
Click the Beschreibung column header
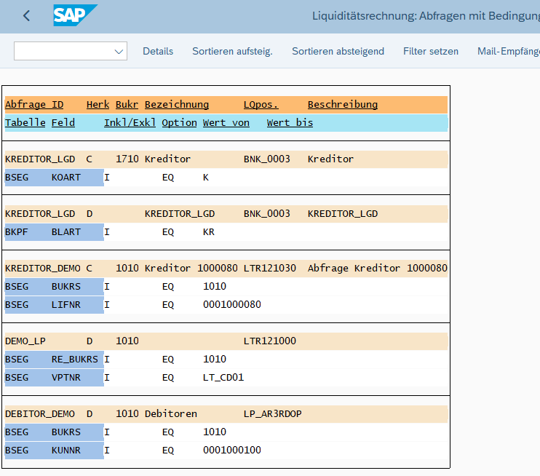click(x=342, y=105)
